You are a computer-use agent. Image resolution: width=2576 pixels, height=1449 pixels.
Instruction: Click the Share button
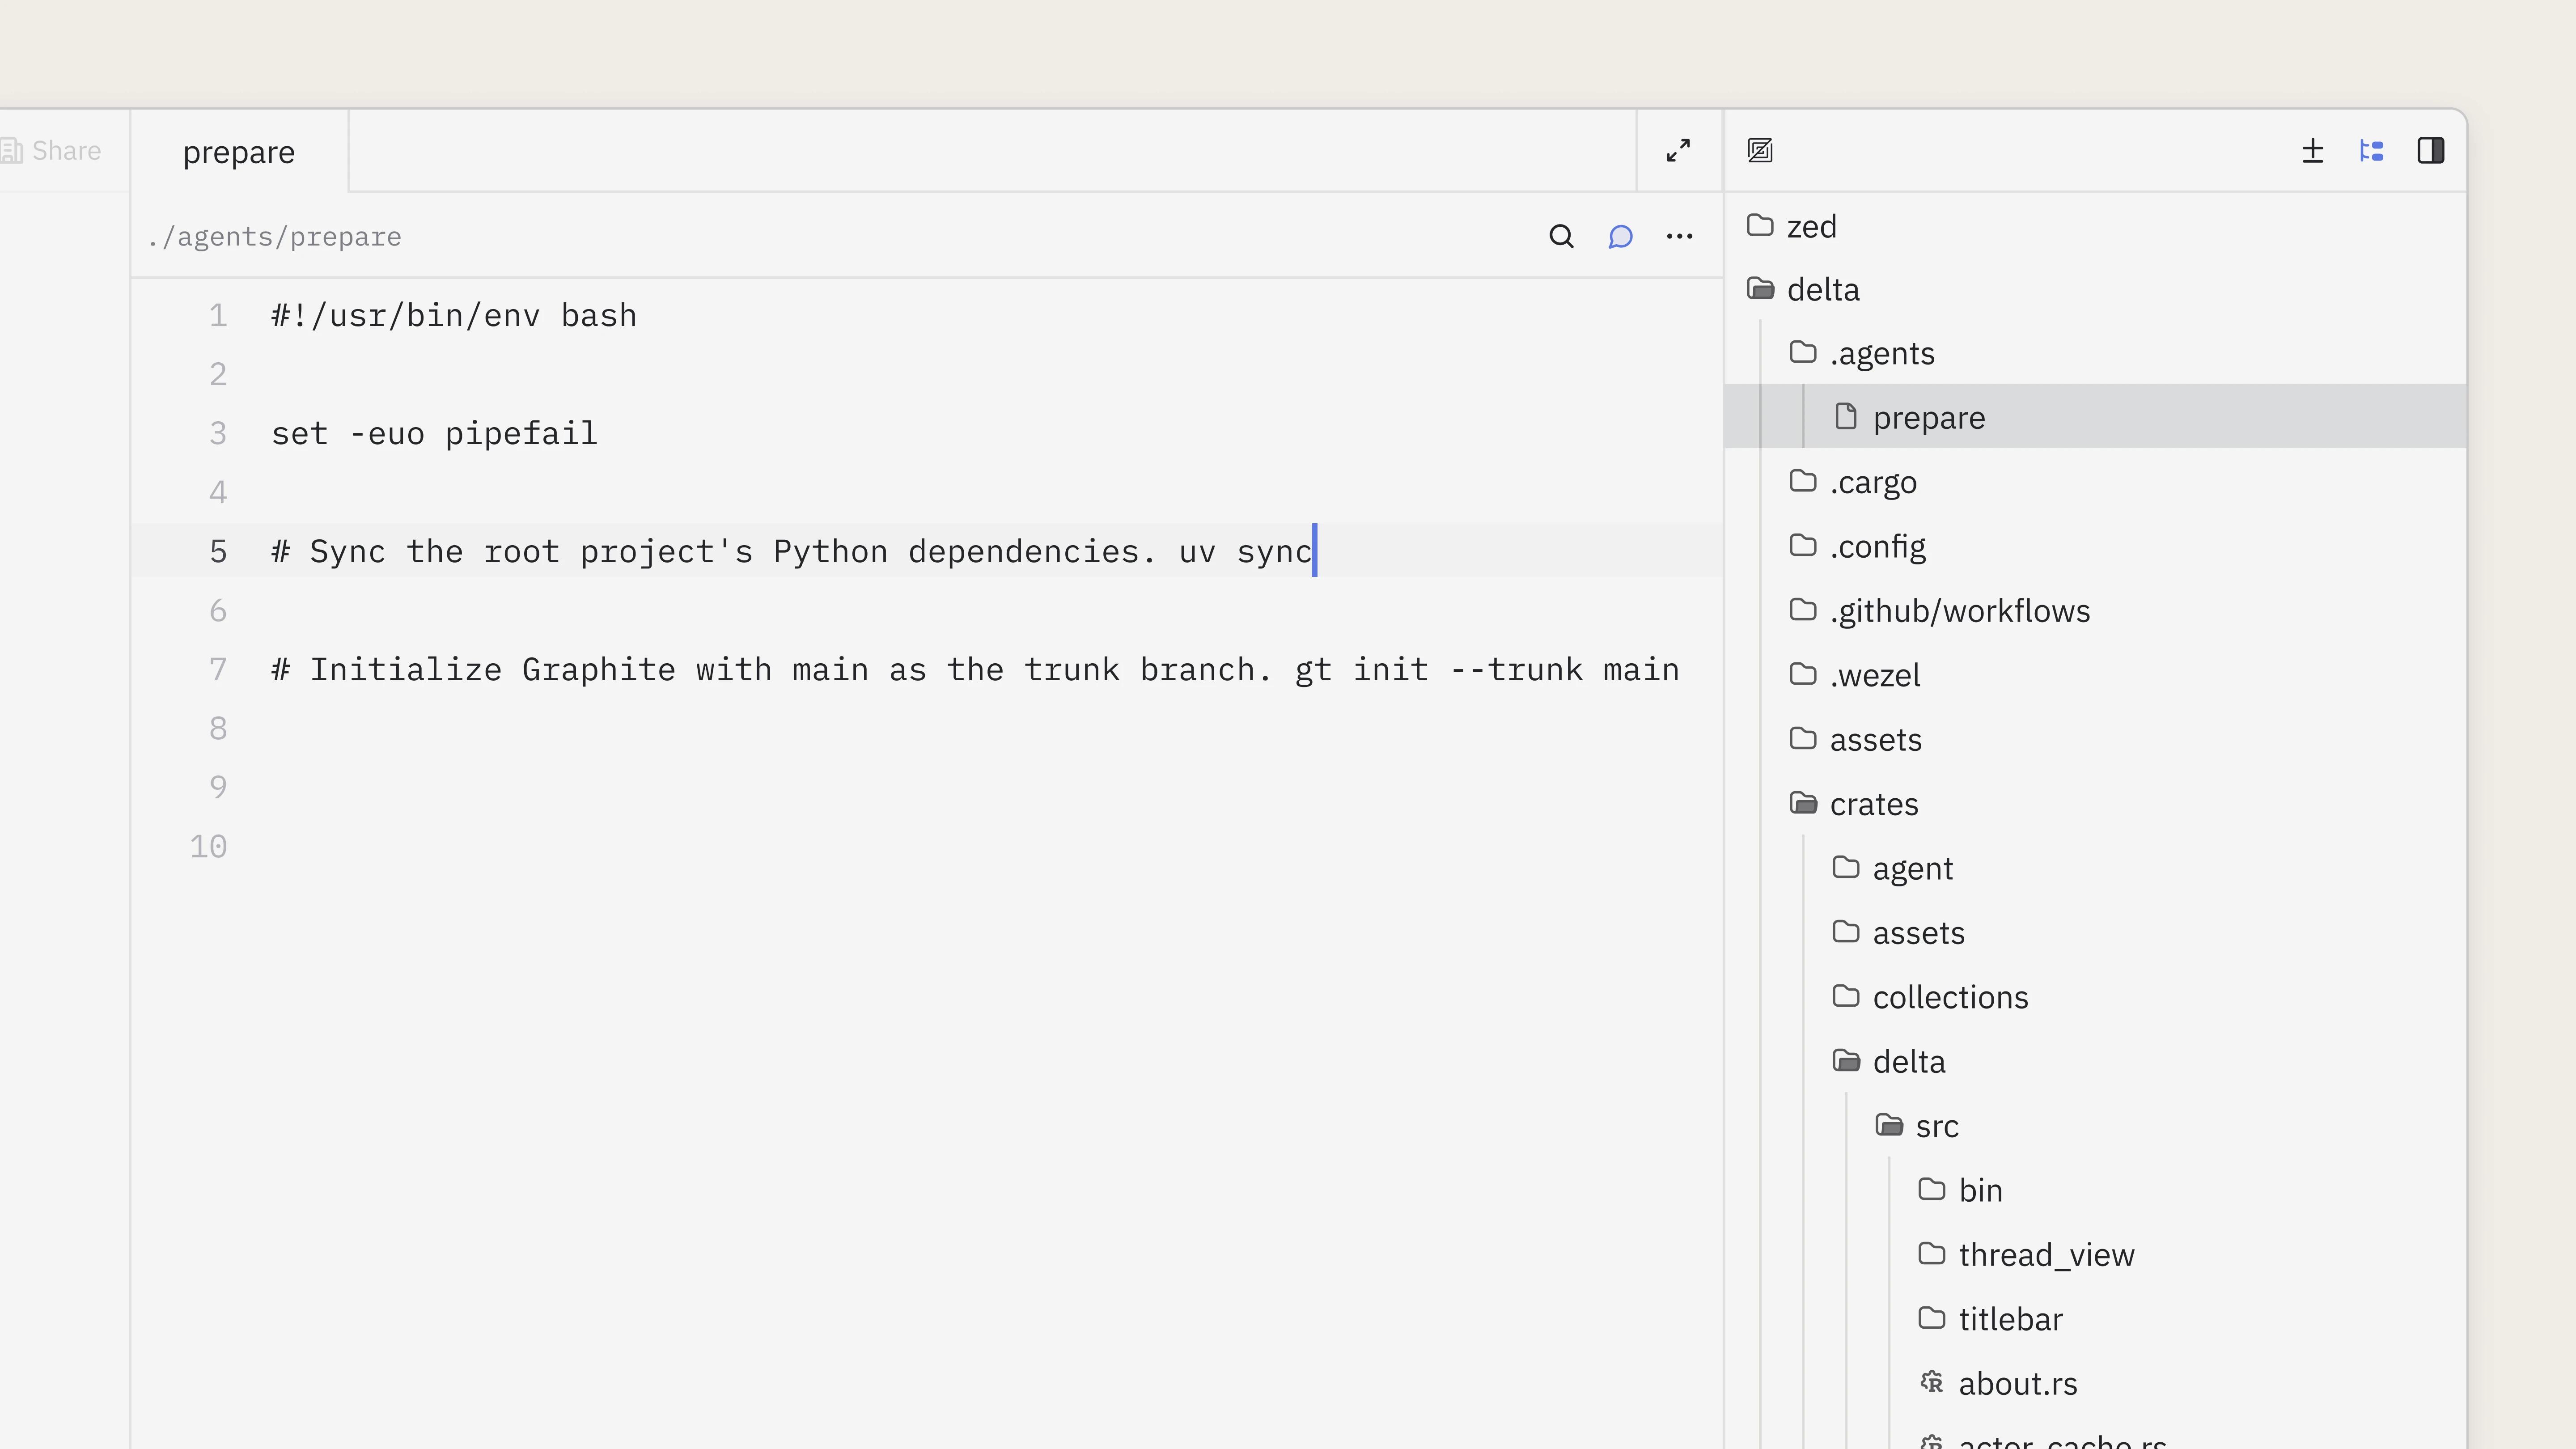coord(52,151)
